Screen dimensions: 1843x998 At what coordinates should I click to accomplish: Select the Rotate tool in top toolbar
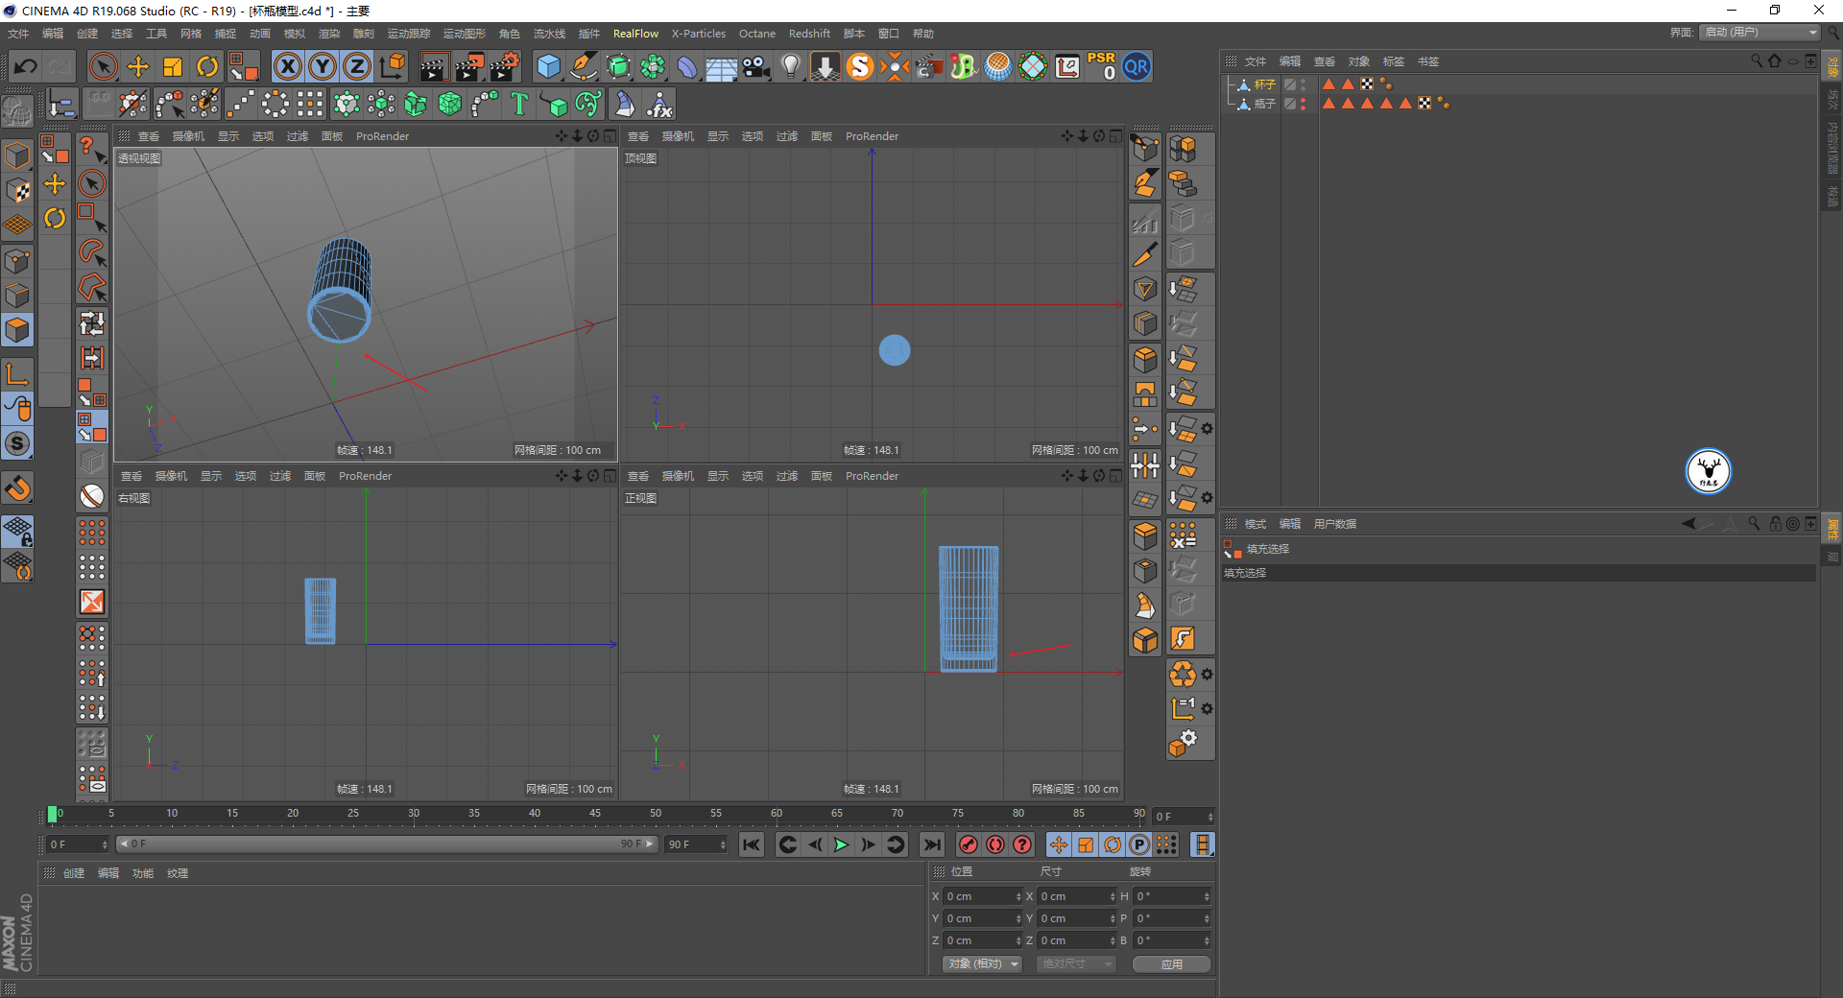207,67
